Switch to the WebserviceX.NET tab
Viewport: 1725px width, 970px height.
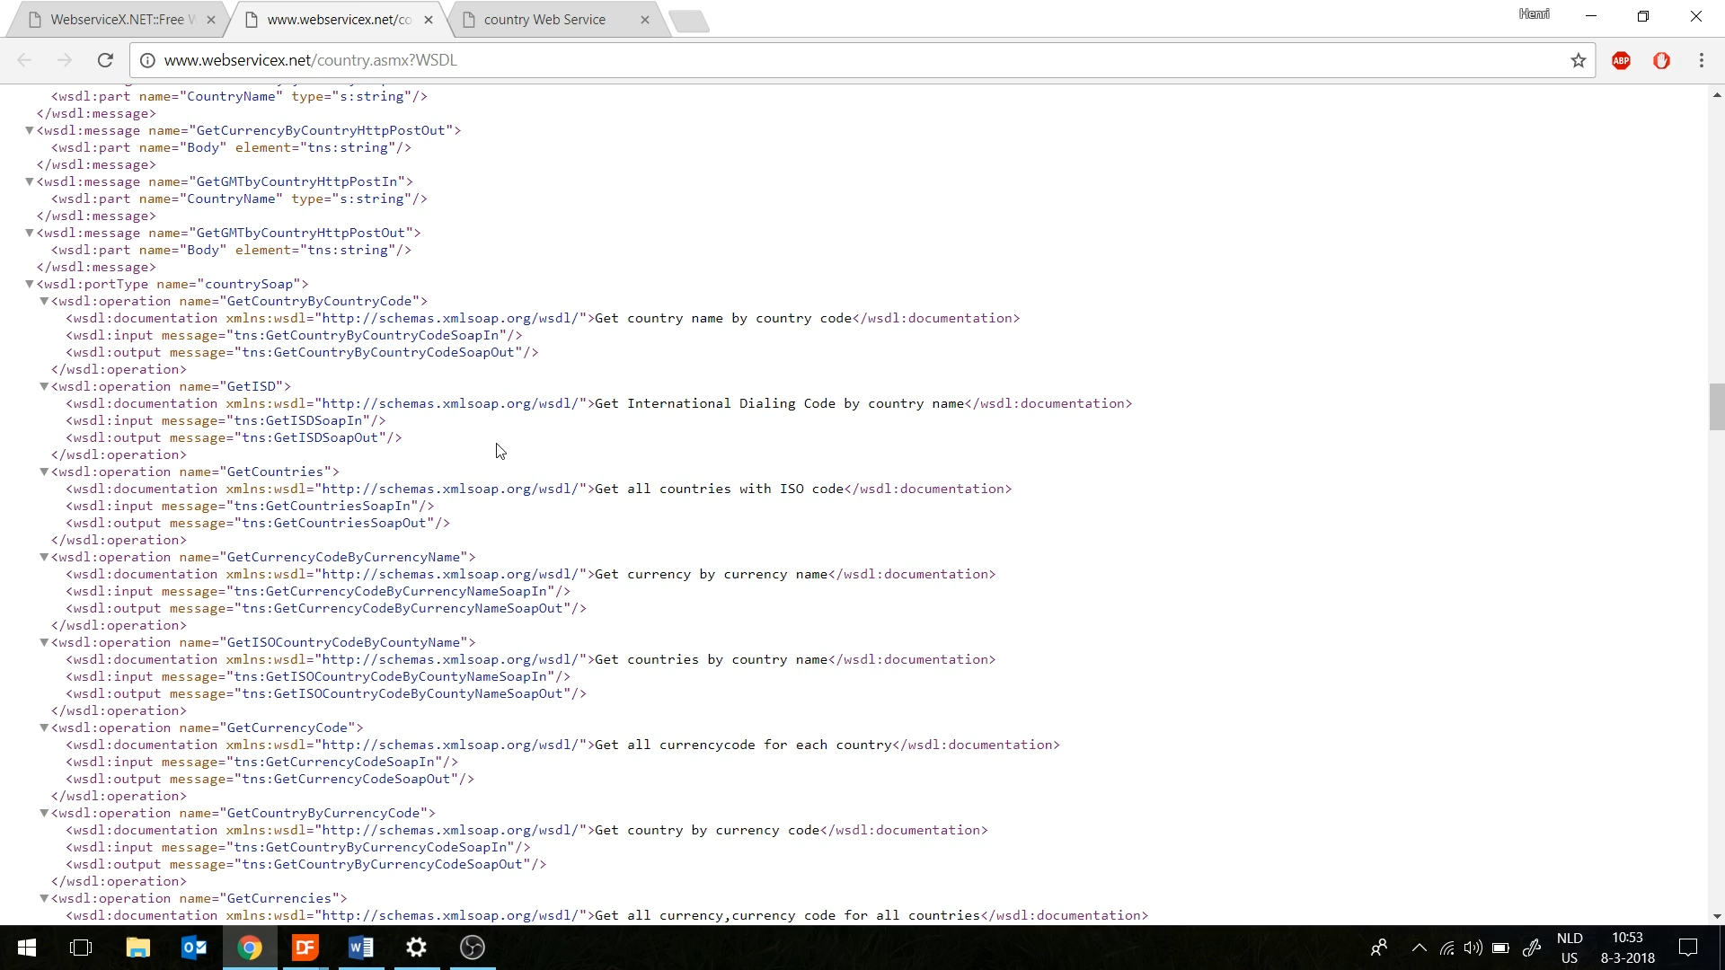pyautogui.click(x=117, y=20)
